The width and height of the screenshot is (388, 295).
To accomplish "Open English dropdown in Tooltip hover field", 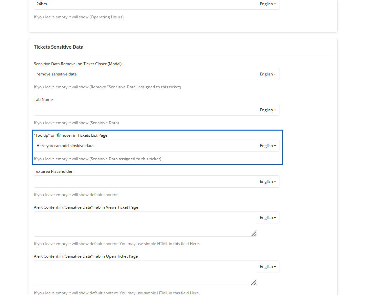I will point(268,146).
